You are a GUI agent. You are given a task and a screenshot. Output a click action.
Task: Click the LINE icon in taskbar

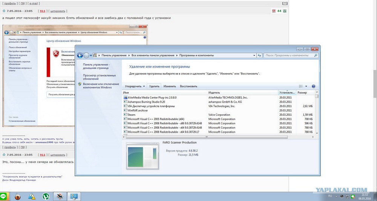[x=3, y=196]
